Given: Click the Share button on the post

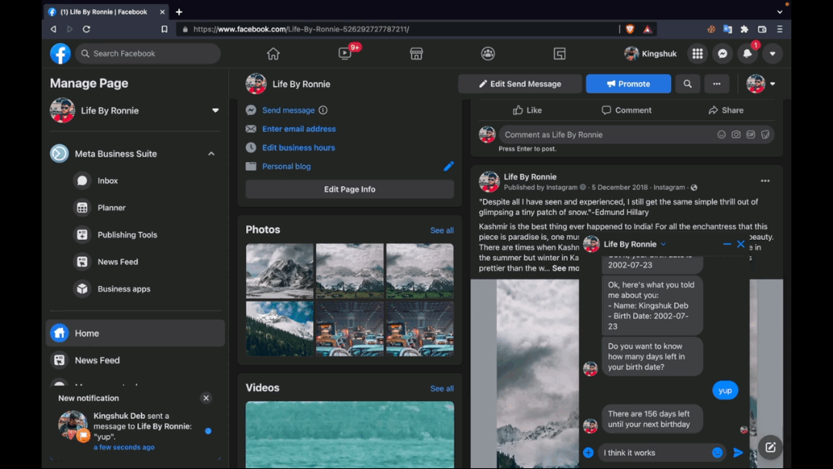Looking at the screenshot, I should tap(726, 110).
